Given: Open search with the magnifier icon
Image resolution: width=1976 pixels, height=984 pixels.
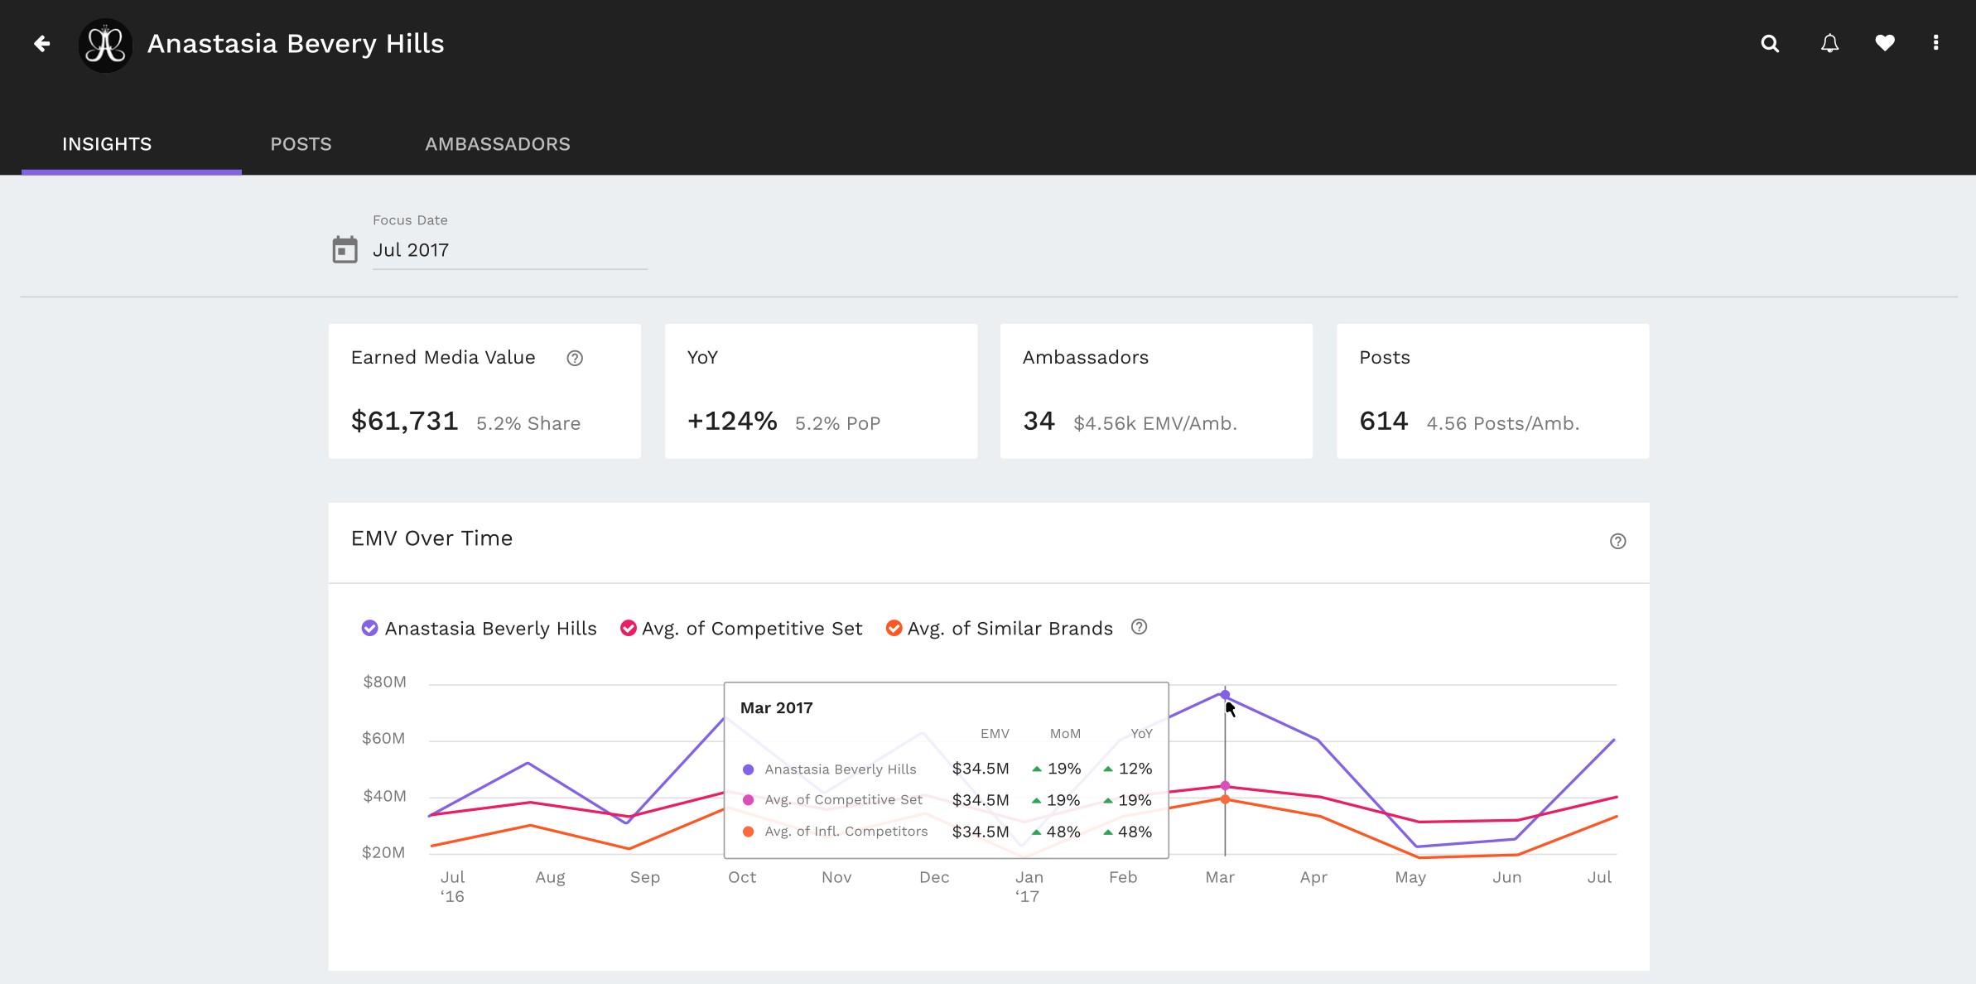Looking at the screenshot, I should [x=1770, y=43].
